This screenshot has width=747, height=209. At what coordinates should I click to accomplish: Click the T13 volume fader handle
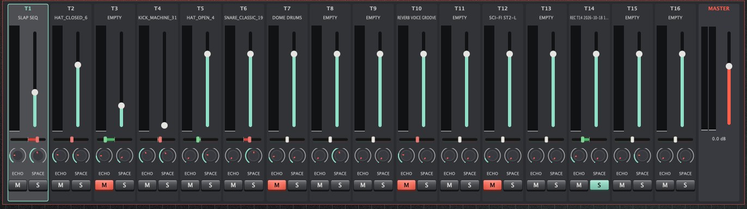click(553, 54)
